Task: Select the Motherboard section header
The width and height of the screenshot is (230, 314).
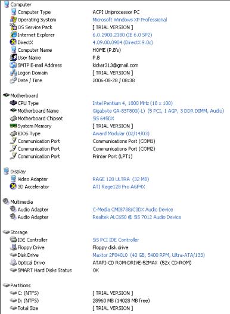Action: (21, 95)
